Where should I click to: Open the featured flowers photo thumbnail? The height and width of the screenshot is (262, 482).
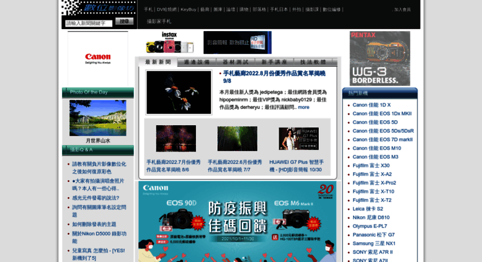(x=179, y=92)
